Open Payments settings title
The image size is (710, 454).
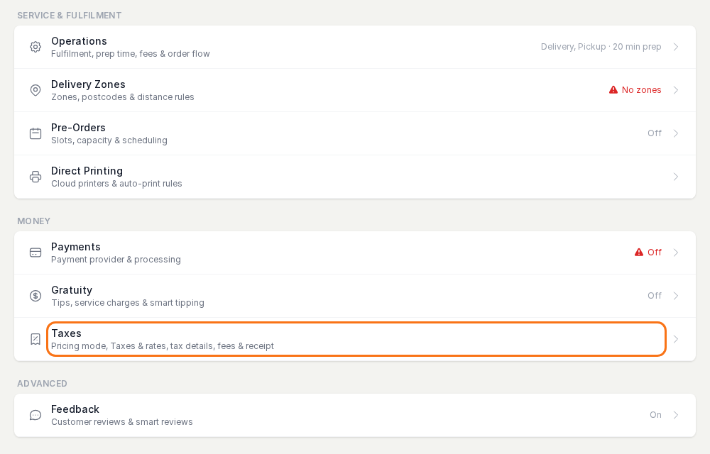coord(76,247)
